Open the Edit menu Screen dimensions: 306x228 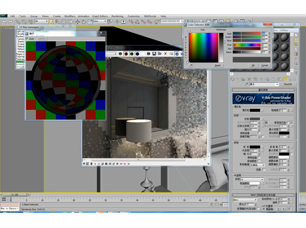pyautogui.click(x=13, y=16)
